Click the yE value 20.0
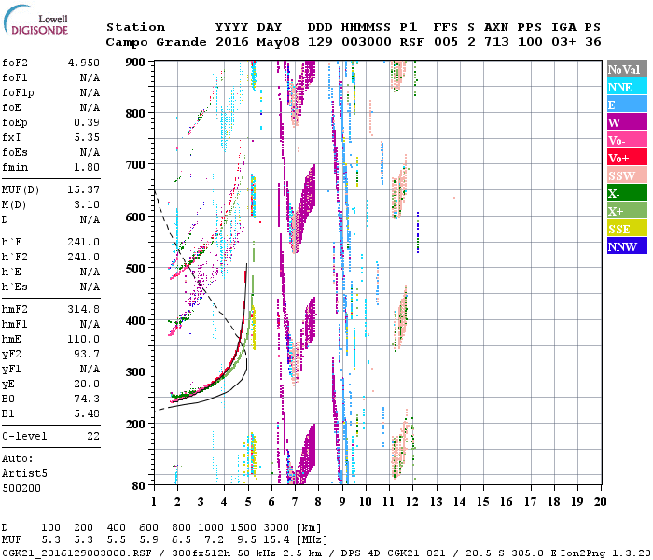 pos(87,384)
